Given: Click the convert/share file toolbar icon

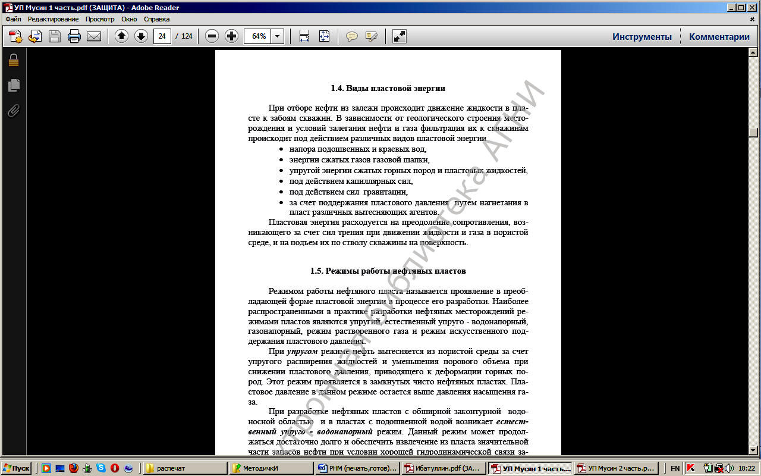Looking at the screenshot, I should (36, 36).
